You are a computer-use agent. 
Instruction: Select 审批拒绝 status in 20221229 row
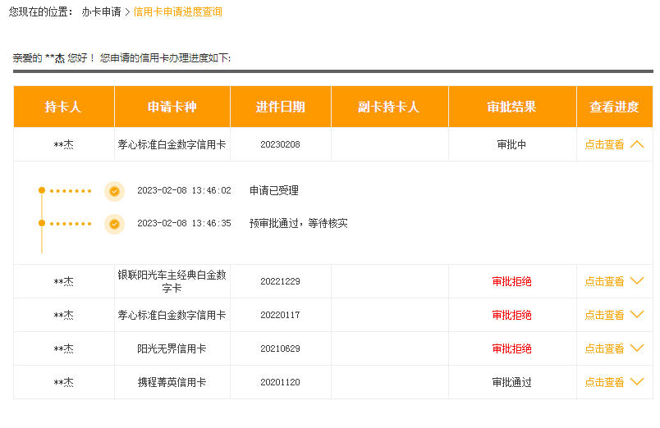pos(512,281)
